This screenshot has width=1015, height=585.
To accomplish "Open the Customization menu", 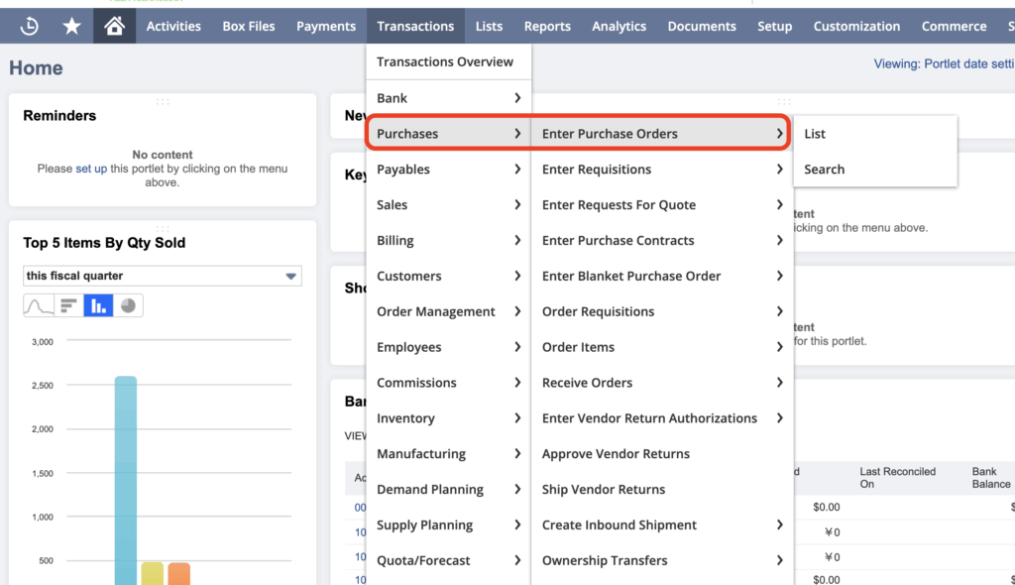I will click(856, 26).
